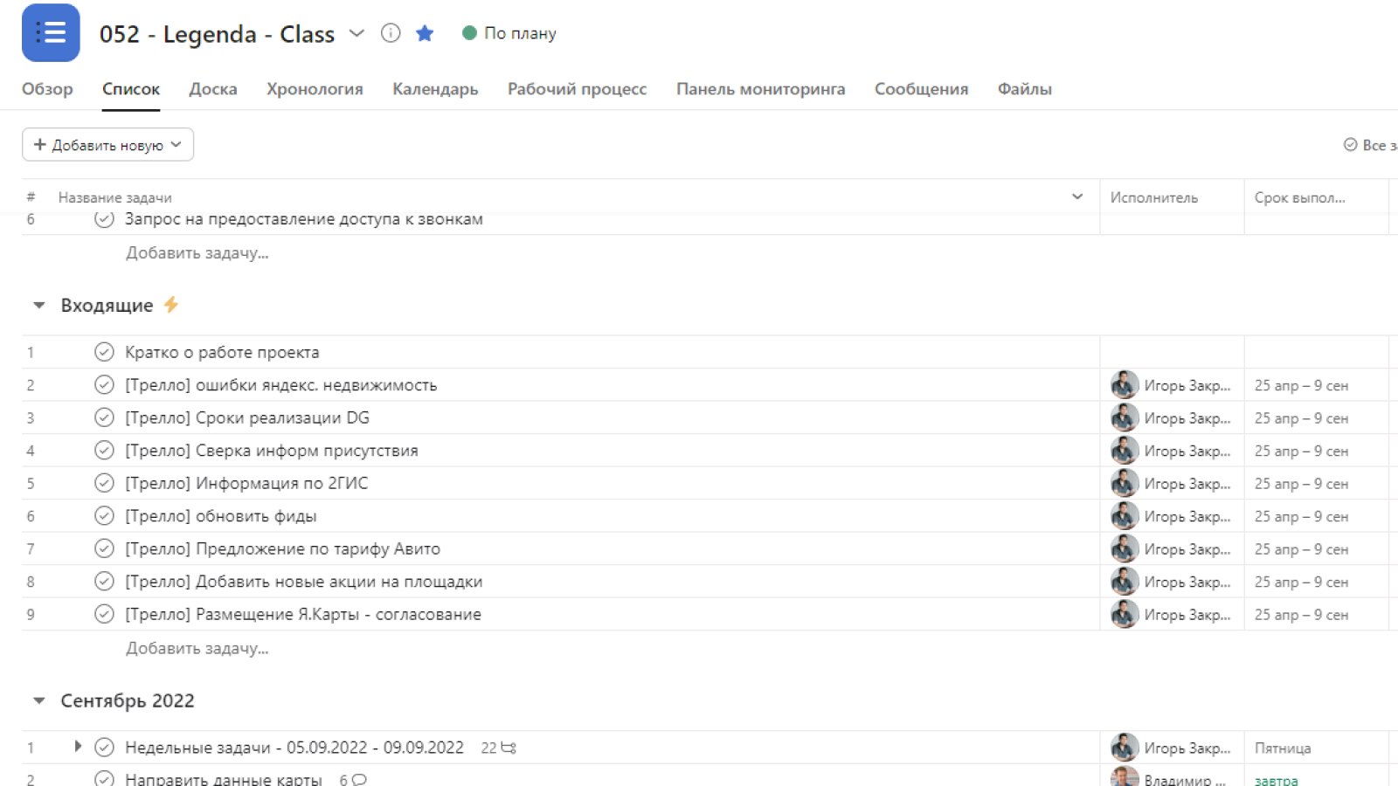Click assignee avatar for 'Предложение по тарифу Авито'
This screenshot has width=1398, height=786.
[1125, 548]
